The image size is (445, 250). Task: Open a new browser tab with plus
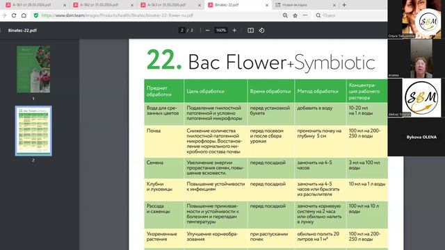point(344,5)
